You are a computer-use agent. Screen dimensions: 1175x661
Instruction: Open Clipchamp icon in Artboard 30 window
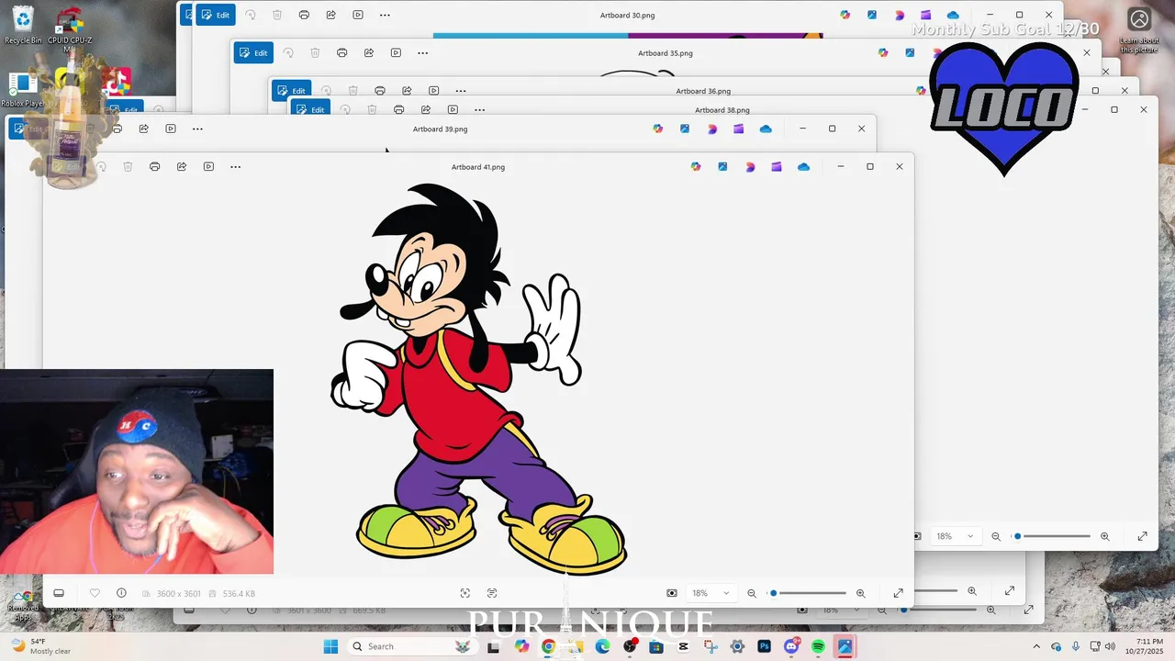coord(925,15)
